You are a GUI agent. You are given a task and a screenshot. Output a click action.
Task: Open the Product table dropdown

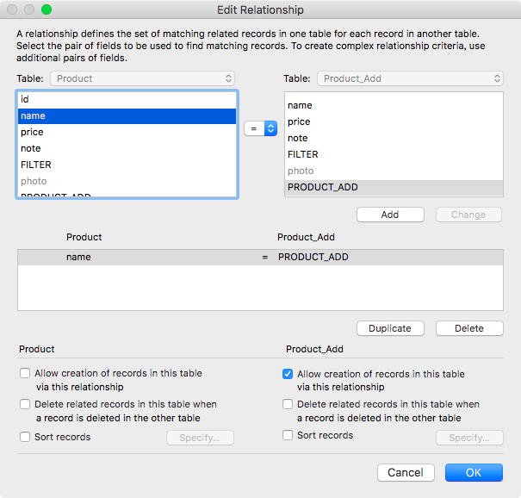143,78
